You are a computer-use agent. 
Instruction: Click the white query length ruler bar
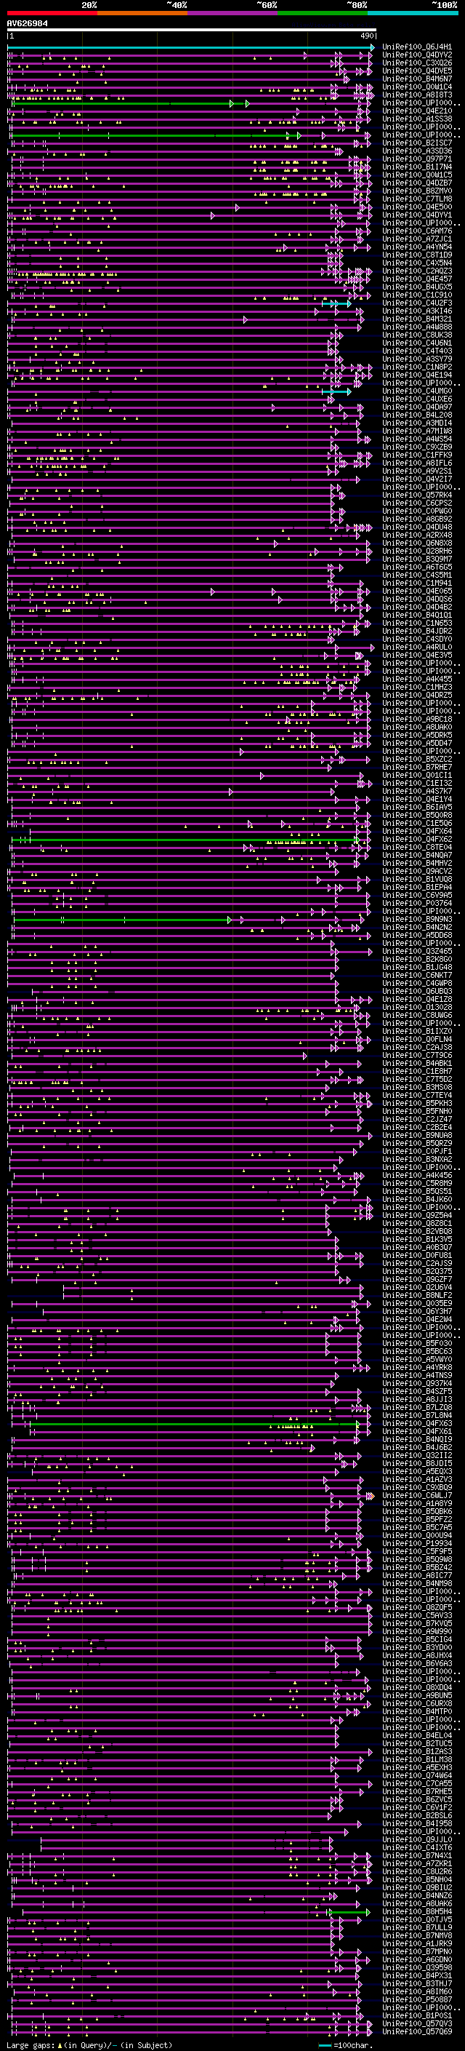191,31
